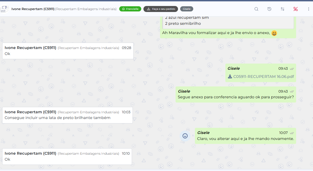Click the grinning emoji in Gisele's message
Image resolution: width=313 pixels, height=171 pixels.
[274, 33]
